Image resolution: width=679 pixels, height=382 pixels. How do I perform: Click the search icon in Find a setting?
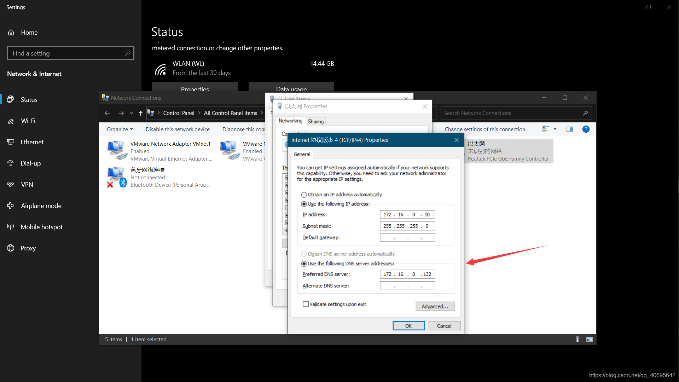click(x=128, y=53)
